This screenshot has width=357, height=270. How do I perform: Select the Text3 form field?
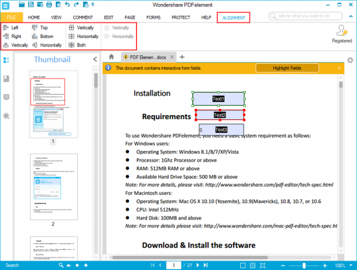click(221, 130)
